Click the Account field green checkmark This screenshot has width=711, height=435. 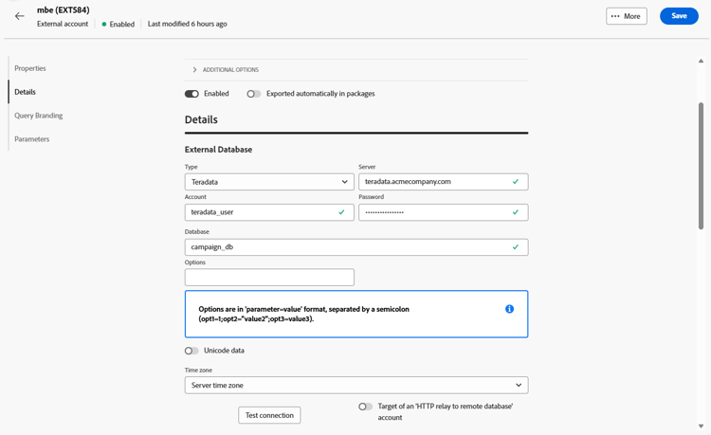coord(341,212)
